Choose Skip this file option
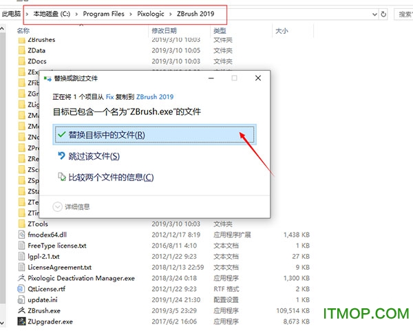The image size is (413, 331). pos(94,156)
